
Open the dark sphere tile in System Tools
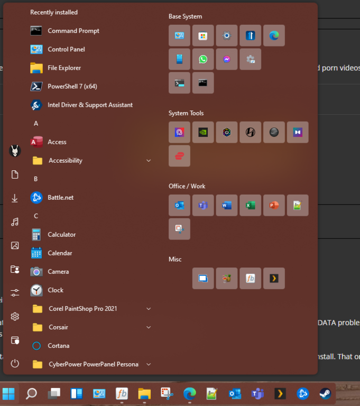pos(274,132)
